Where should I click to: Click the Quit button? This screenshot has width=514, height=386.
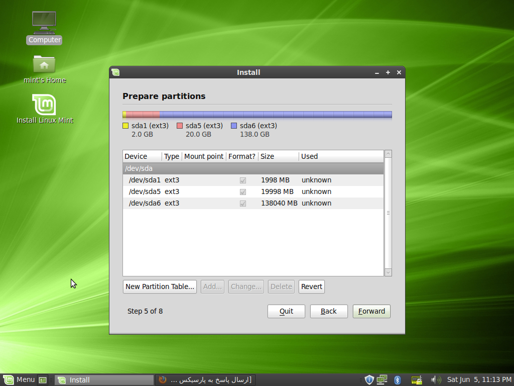[x=286, y=311]
